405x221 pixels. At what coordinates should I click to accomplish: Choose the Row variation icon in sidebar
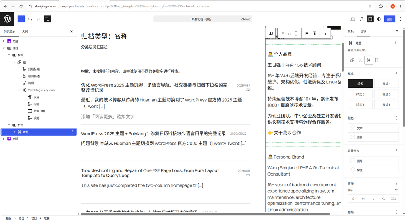(360, 60)
